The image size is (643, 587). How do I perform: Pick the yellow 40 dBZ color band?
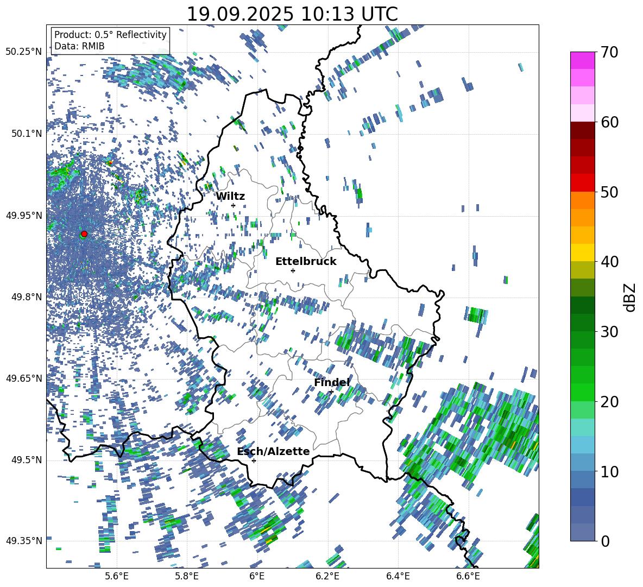point(583,253)
